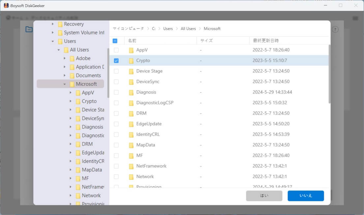This screenshot has height=215, width=364.
Task: Click the NetFramework folder icon in list
Action: (x=131, y=166)
